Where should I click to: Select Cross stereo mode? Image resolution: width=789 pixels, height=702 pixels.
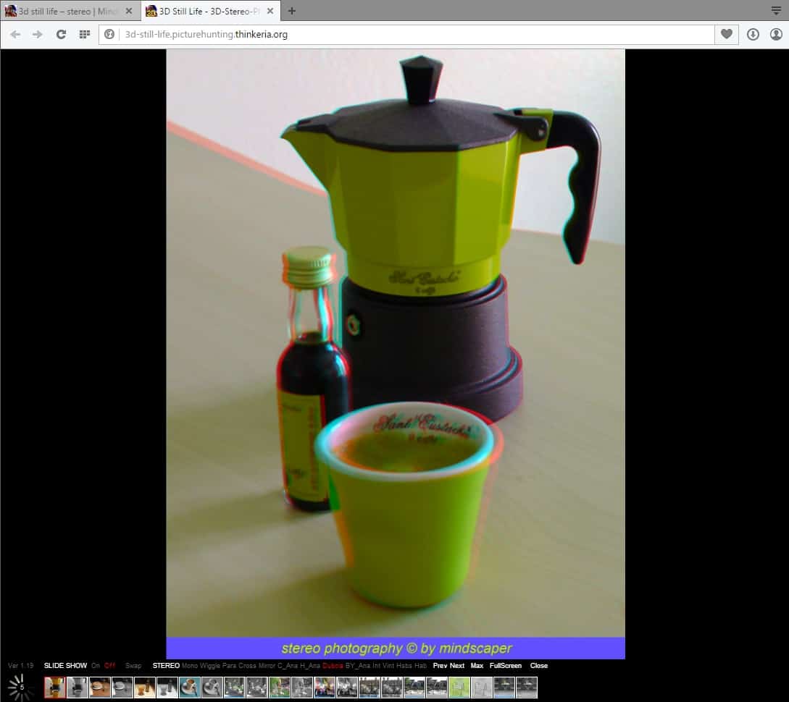248,666
